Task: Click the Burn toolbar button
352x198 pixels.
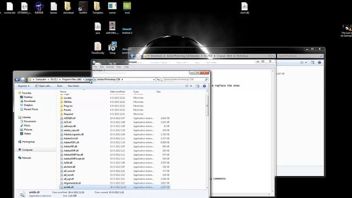Action: click(x=59, y=86)
